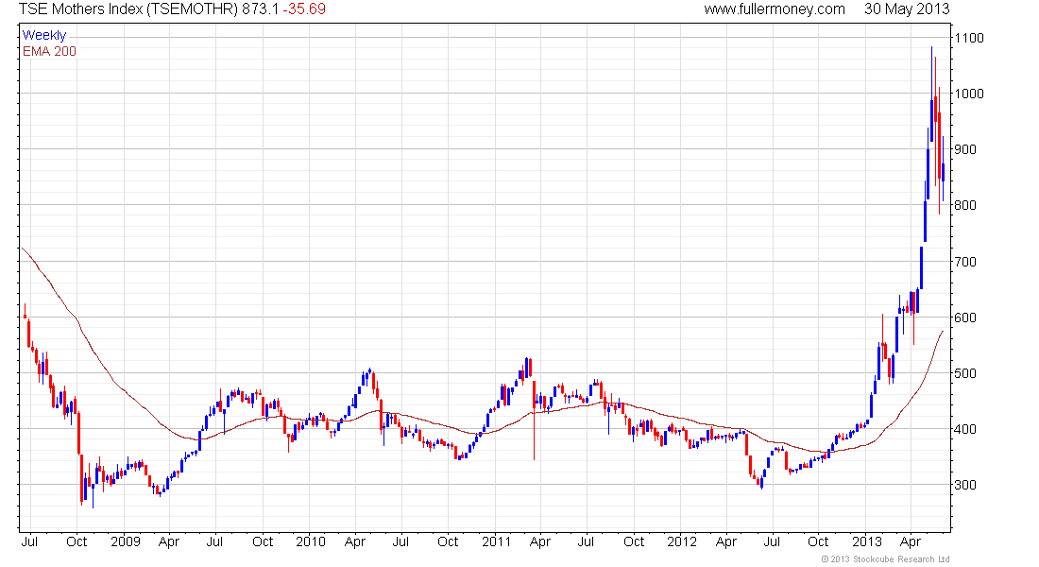Screen dimensions: 1039x567
Task: Click the 2013 x-axis label
Action: [867, 541]
